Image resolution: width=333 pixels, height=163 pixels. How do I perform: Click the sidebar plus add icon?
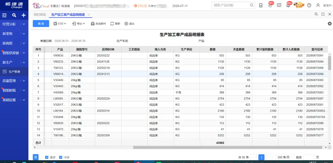tap(23, 15)
